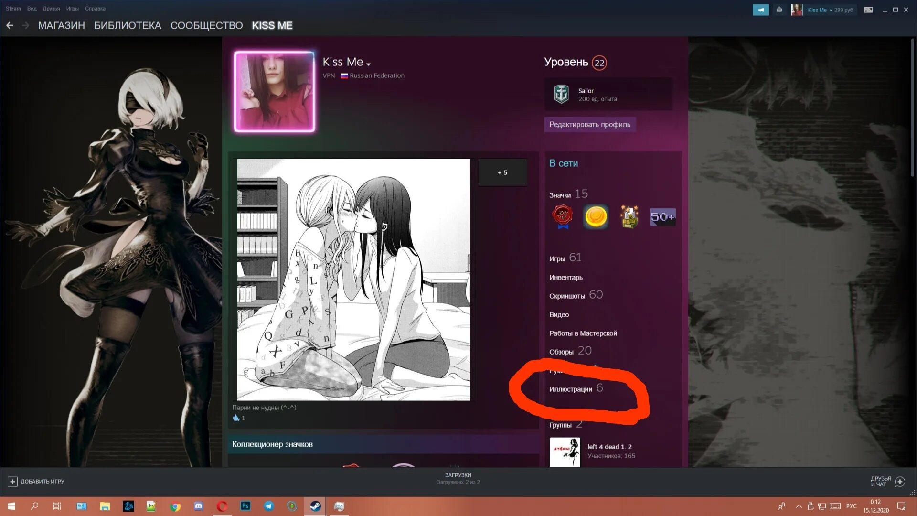Open the +5 more artwork thumbnail
917x516 pixels.
click(x=502, y=172)
